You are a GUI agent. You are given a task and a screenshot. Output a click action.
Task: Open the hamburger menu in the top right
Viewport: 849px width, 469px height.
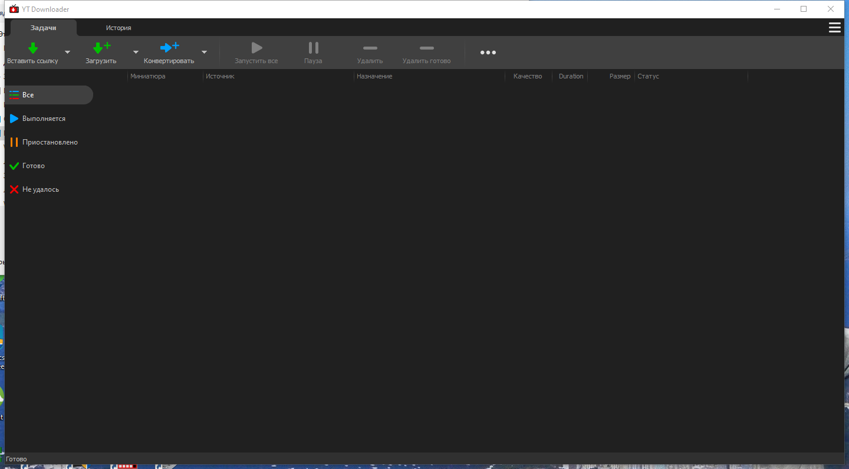click(834, 27)
